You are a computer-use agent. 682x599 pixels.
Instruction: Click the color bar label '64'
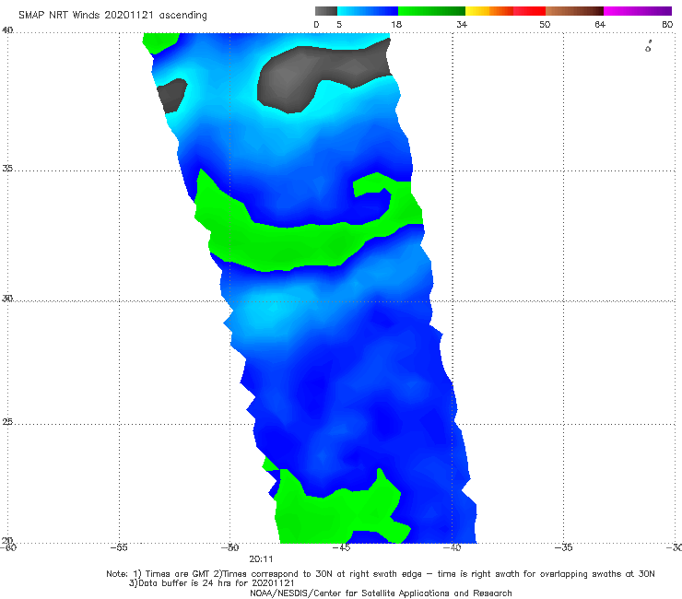(x=600, y=24)
